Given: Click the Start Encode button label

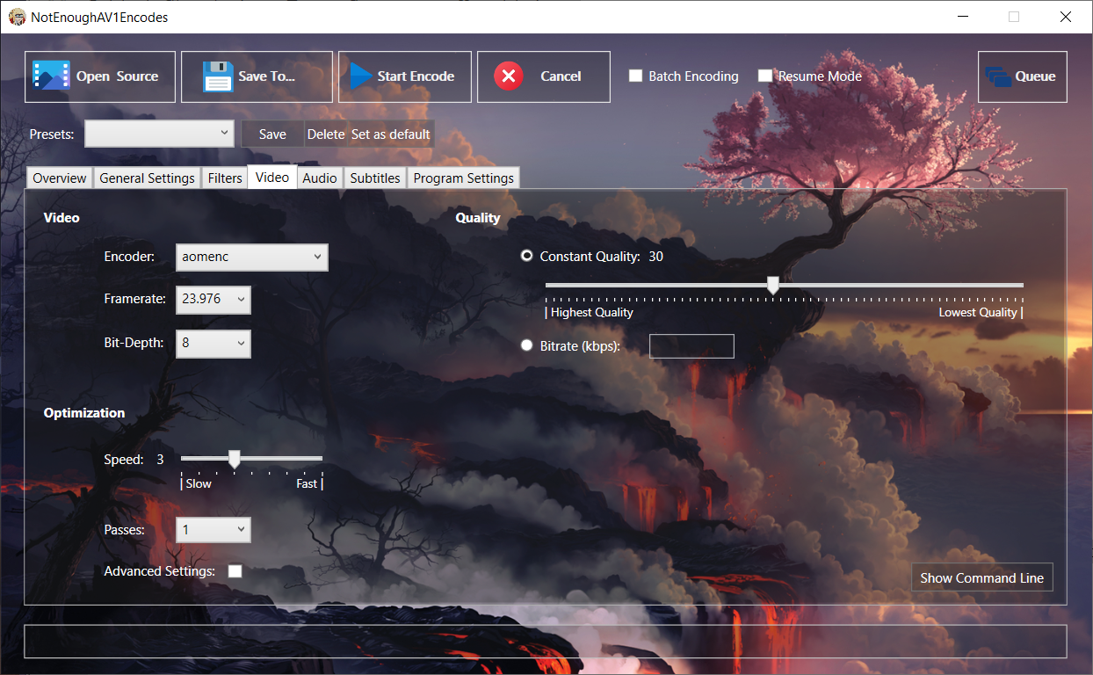Looking at the screenshot, I should [x=416, y=76].
